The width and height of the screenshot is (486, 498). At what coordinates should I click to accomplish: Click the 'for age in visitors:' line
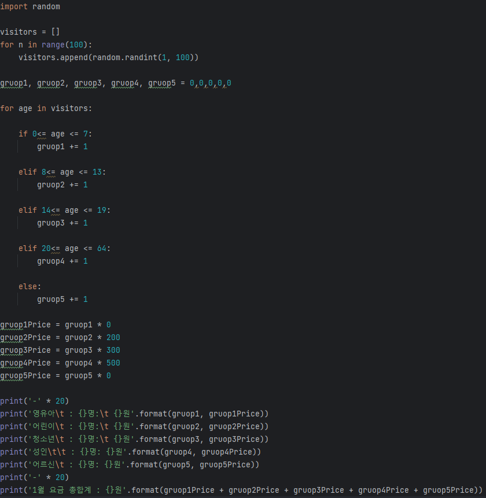click(x=46, y=109)
